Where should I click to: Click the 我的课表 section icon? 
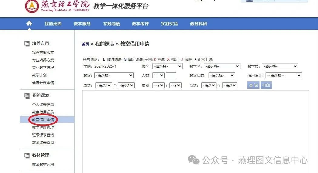click(27, 96)
